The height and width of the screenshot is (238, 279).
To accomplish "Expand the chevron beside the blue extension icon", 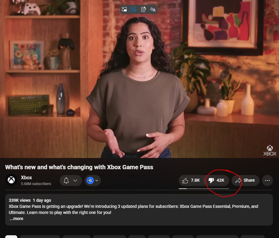I will pos(97,180).
